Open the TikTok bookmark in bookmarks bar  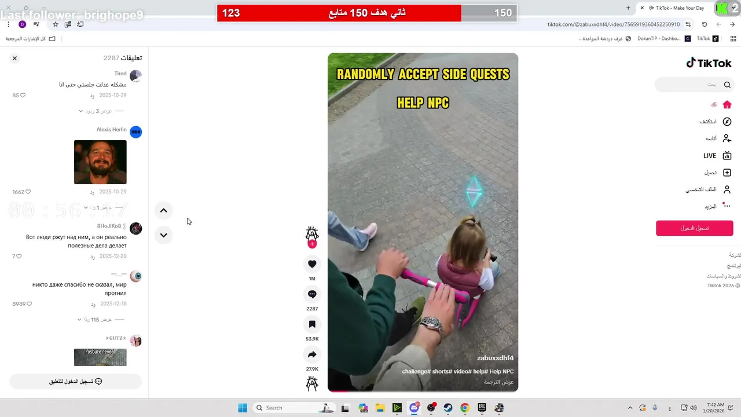click(707, 39)
